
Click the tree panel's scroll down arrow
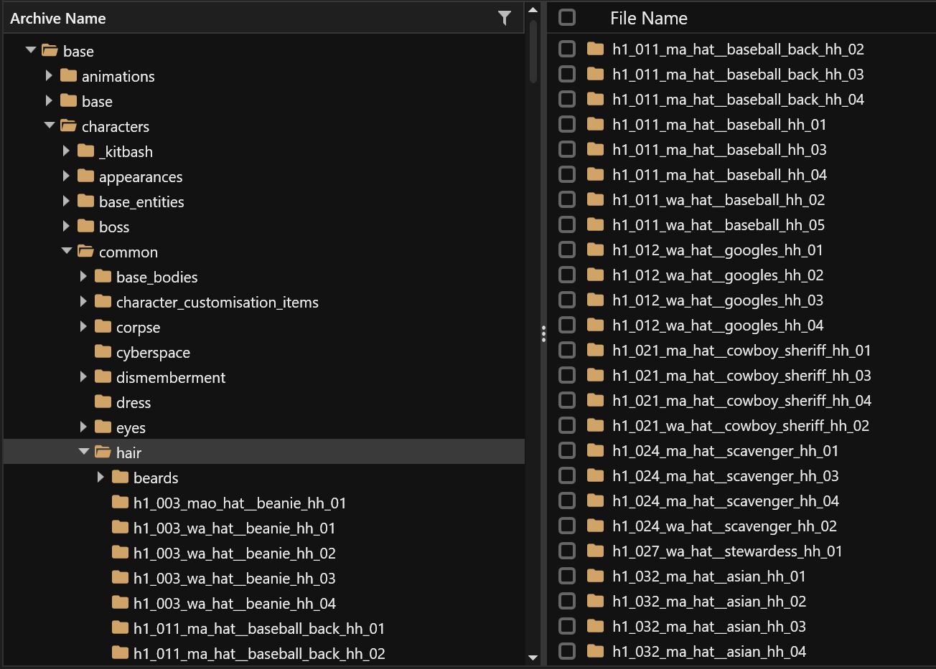[x=533, y=657]
